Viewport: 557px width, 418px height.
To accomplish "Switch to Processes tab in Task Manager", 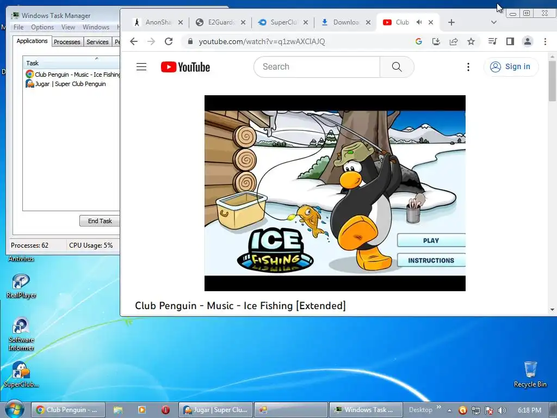I will click(67, 42).
